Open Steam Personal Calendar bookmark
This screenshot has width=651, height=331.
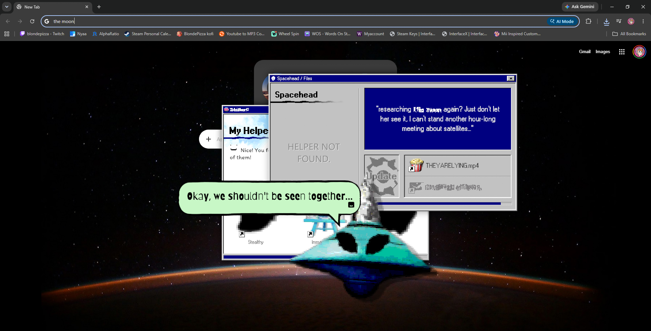point(147,34)
